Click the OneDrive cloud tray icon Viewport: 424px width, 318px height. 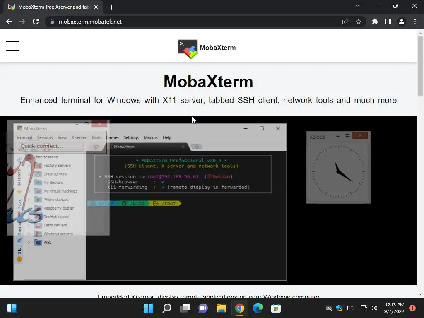pos(329,308)
